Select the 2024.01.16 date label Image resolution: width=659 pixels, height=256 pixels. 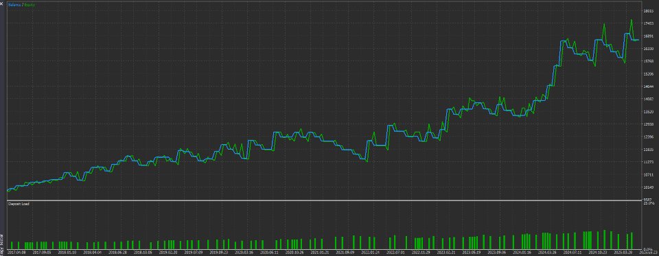(x=522, y=253)
